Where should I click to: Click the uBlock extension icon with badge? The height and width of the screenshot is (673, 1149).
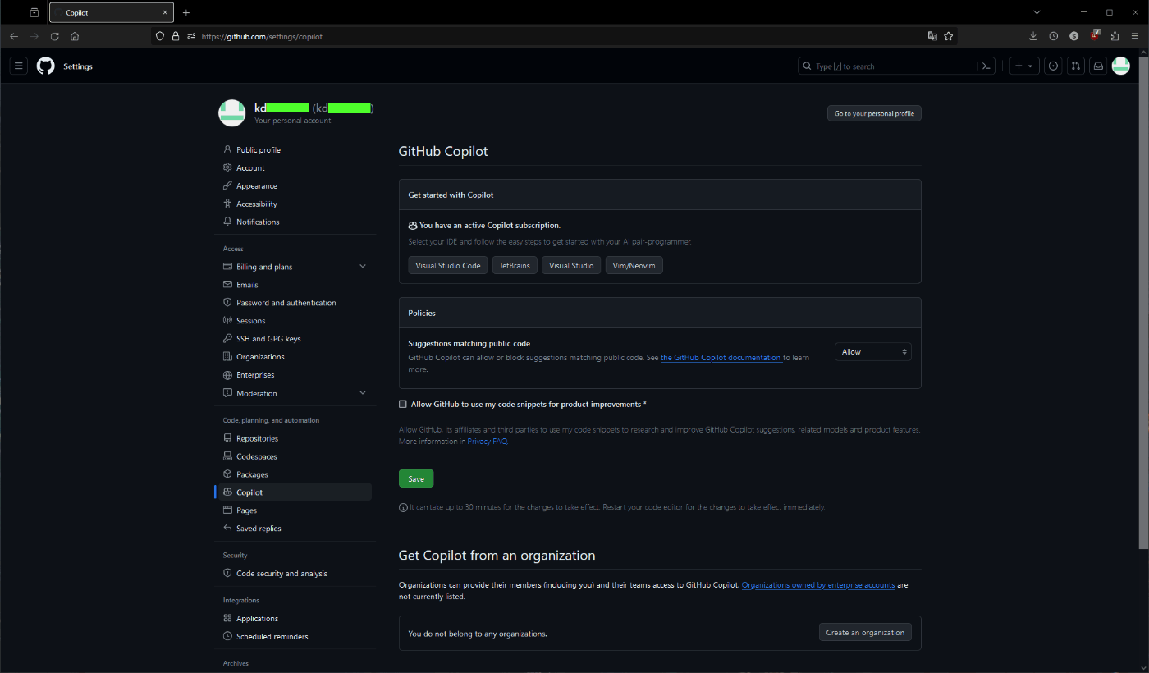1095,35
